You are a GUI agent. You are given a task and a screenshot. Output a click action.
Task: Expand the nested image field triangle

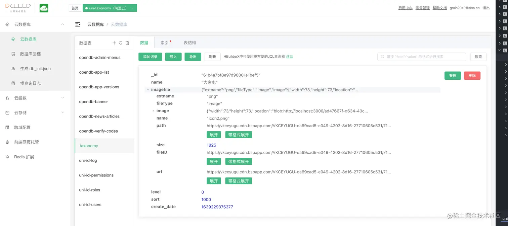coord(154,111)
